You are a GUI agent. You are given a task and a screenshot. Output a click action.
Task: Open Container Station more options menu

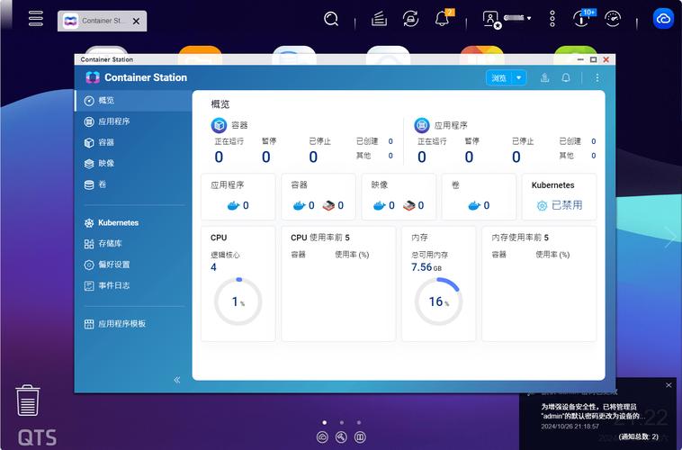point(597,78)
